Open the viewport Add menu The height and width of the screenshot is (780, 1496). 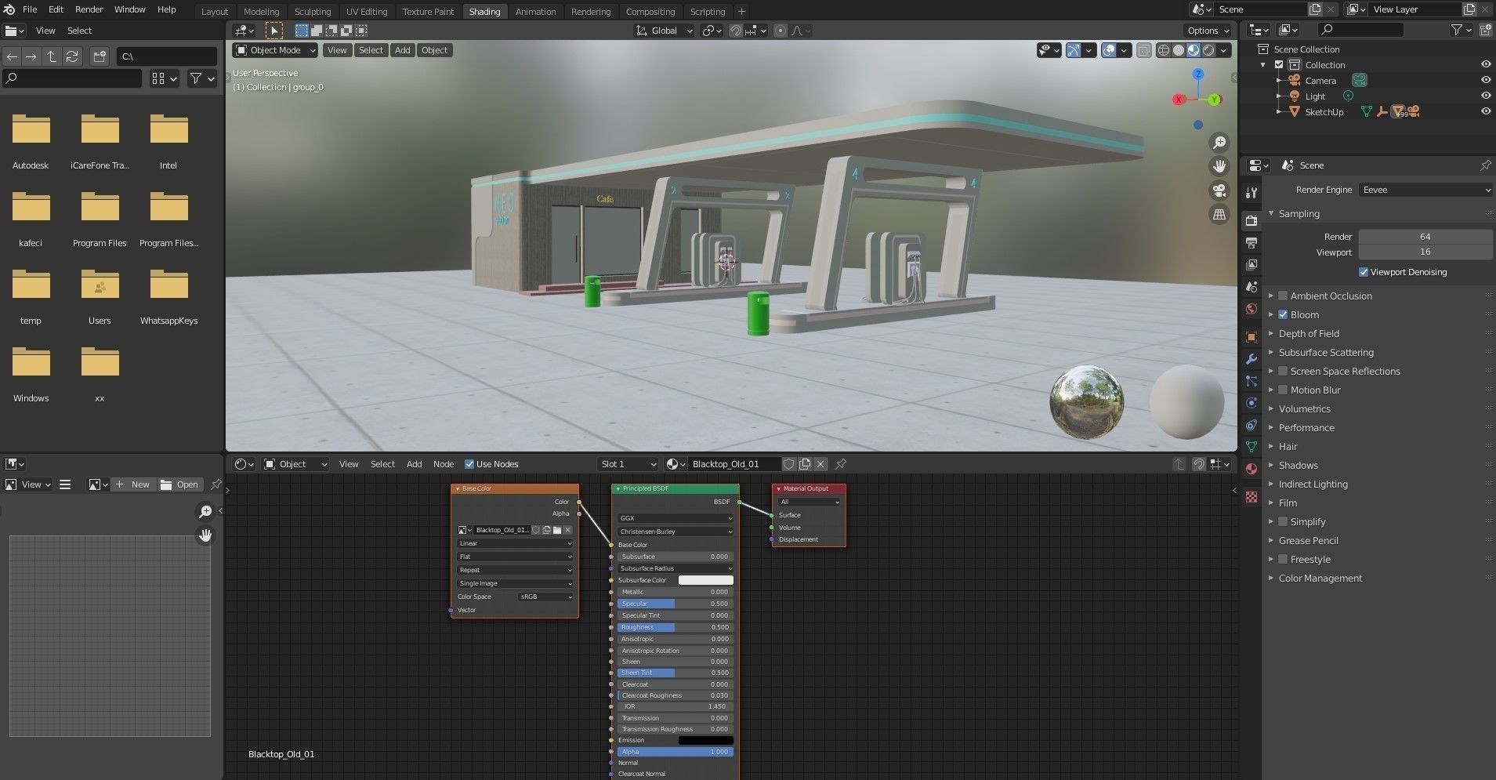click(402, 50)
